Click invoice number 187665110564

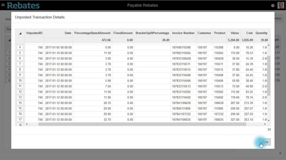click(x=181, y=53)
